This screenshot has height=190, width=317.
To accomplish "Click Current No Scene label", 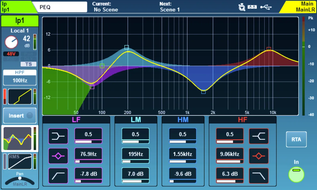I will click(106, 7).
